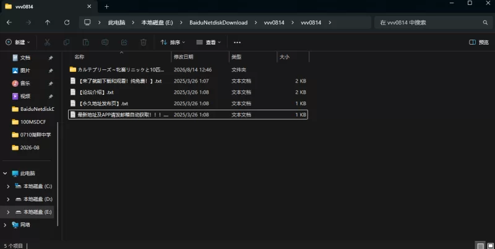This screenshot has height=249, width=495.
Task: Expand the 网络 tree node
Action: click(x=5, y=225)
